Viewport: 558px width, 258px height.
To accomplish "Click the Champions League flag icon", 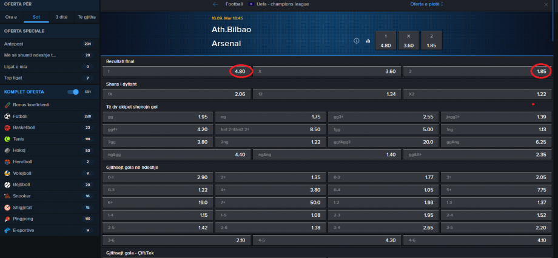I will coord(251,4).
